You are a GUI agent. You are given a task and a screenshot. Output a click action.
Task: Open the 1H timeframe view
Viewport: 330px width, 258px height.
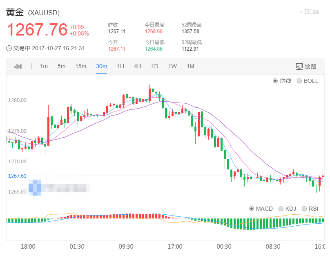tap(120, 66)
